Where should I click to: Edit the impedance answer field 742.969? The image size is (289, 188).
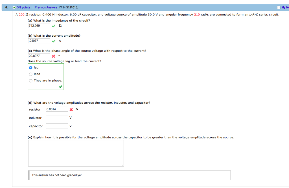(39, 26)
